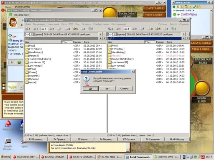Click the monkey avatar in message window
The height and width of the screenshot is (160, 214).
[13, 22]
